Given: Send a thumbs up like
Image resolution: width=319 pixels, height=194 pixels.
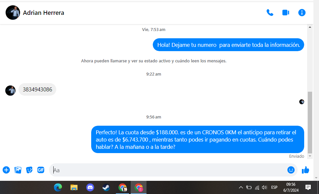Looking at the screenshot, I should 306,170.
